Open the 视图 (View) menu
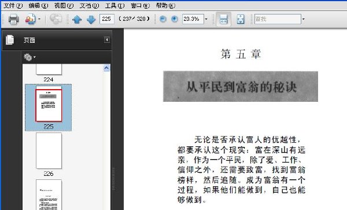Image resolution: width=347 pixels, height=210 pixels. [x=64, y=6]
